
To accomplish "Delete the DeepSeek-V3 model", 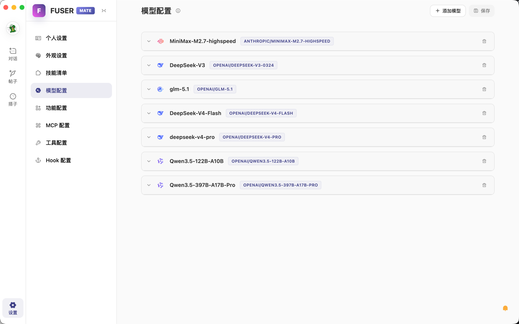I will pyautogui.click(x=484, y=65).
